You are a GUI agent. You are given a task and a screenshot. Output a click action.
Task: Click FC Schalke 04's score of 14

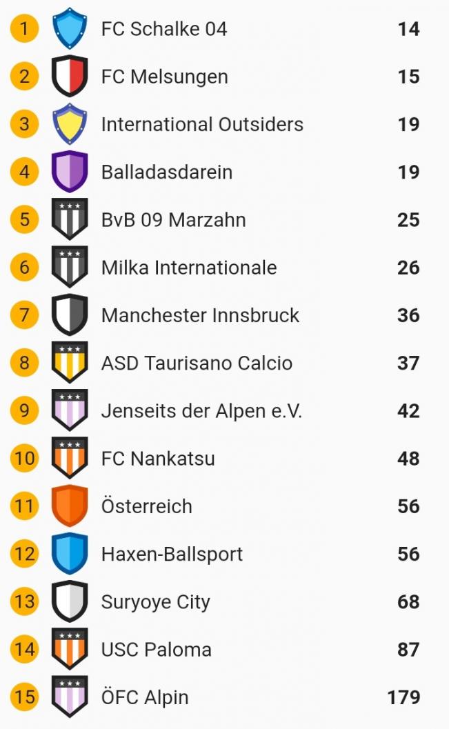tap(408, 29)
